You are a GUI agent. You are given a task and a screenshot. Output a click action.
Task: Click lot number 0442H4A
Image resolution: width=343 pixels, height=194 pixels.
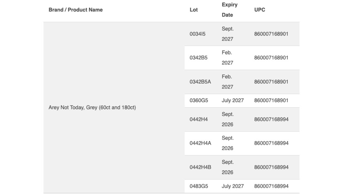click(x=200, y=143)
